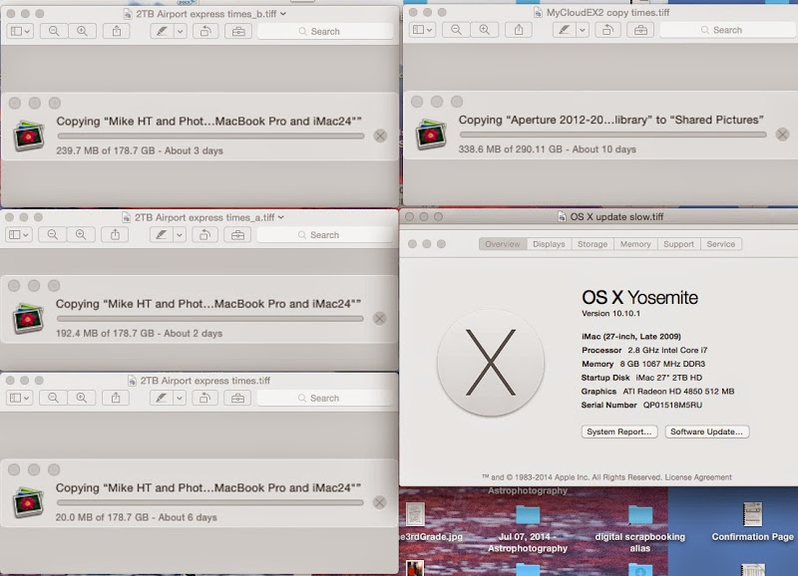Click the OS X Yosemite X logo
Viewport: 798px width, 576px height.
(x=491, y=363)
